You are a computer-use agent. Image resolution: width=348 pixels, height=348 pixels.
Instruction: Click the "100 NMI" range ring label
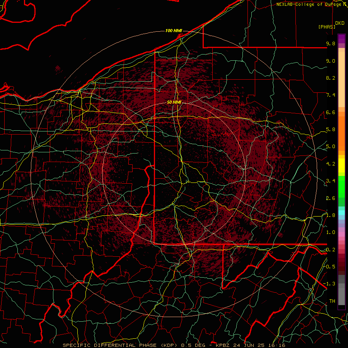click(x=174, y=31)
